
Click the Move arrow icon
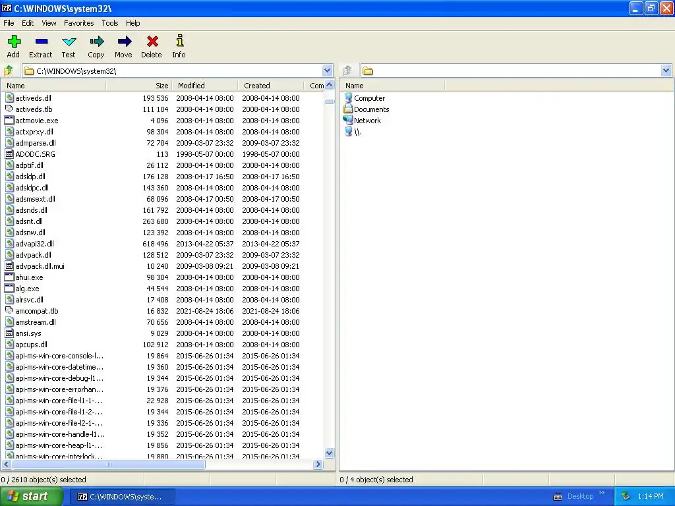[125, 42]
